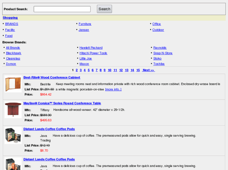Click the Search button
Screen dimensions: 228x170
tap(104, 9)
